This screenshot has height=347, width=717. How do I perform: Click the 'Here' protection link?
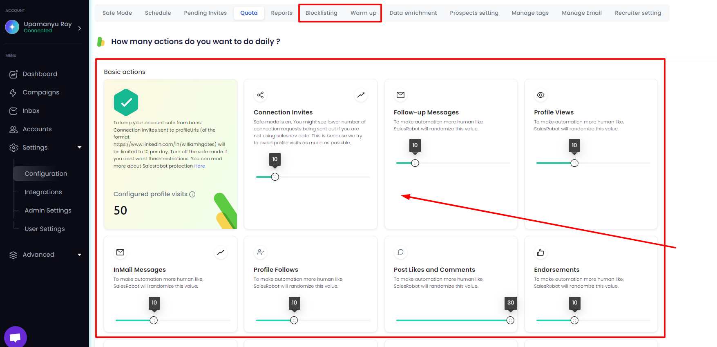(199, 166)
